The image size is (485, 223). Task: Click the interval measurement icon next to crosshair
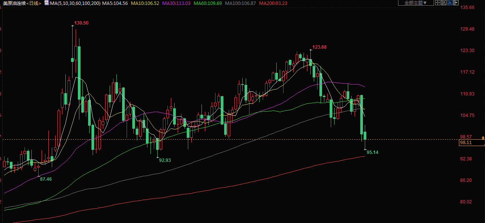click(x=444, y=3)
